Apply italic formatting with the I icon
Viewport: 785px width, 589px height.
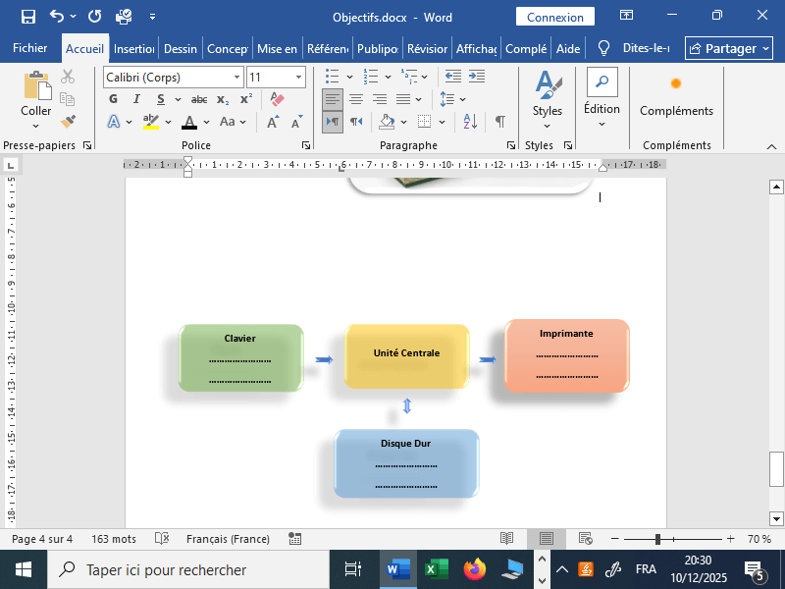[136, 99]
